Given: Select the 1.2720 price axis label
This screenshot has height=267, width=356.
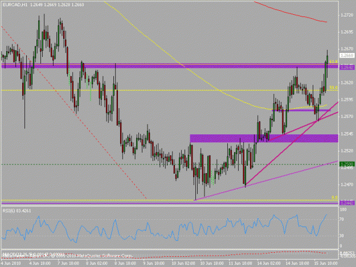Looking at the screenshot, I should coord(347,15).
